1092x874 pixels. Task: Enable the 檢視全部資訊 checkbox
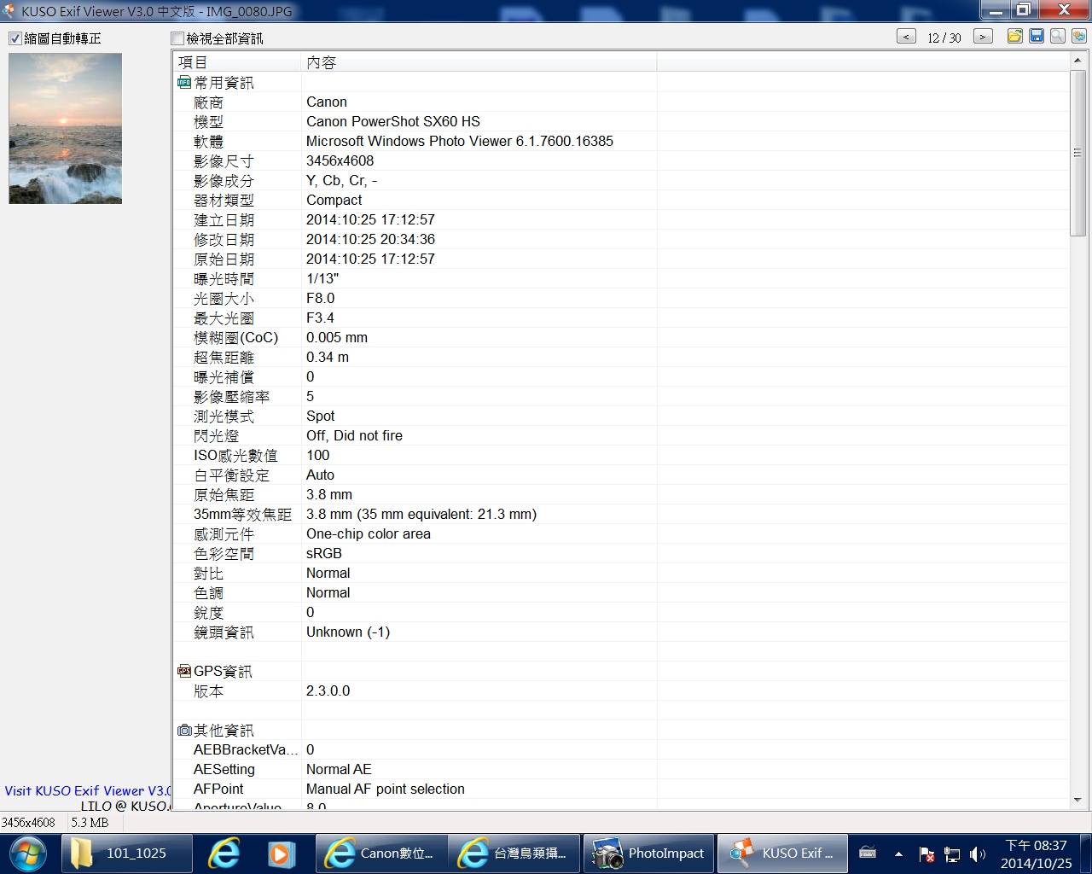click(177, 38)
